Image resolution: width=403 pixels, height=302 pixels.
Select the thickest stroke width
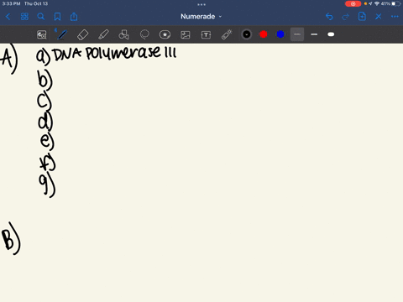point(331,34)
